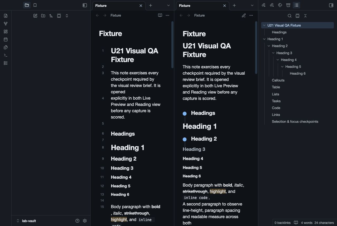Viewport: 337px width, 226px height.
Task: Expand or collapse all folders
Action: tap(67, 16)
